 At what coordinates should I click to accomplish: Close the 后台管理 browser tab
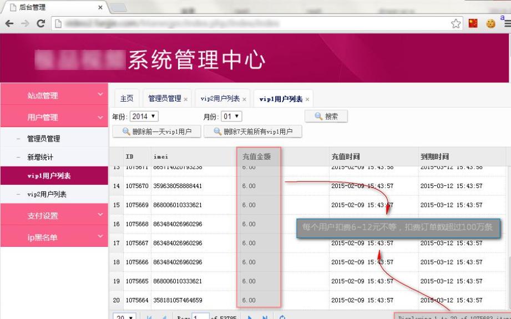(100, 7)
